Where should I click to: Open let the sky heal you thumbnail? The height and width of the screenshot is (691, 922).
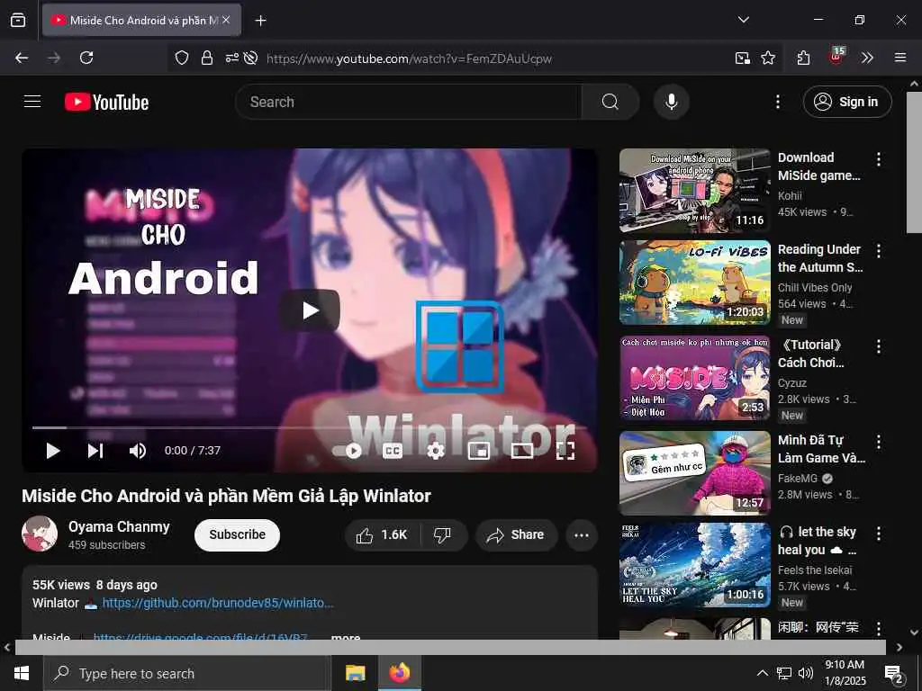pos(694,565)
